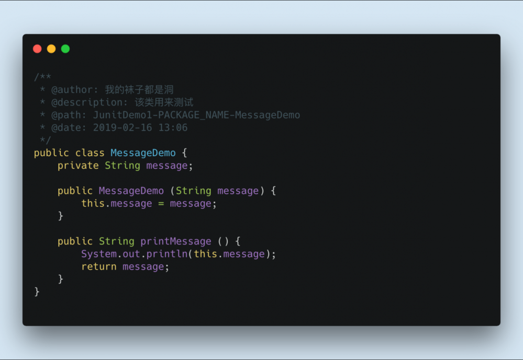Click the JunitDemo1-PACKAGE_NAME-MessageDemo path text
Viewport: 523px width, 360px height.
[x=196, y=115]
